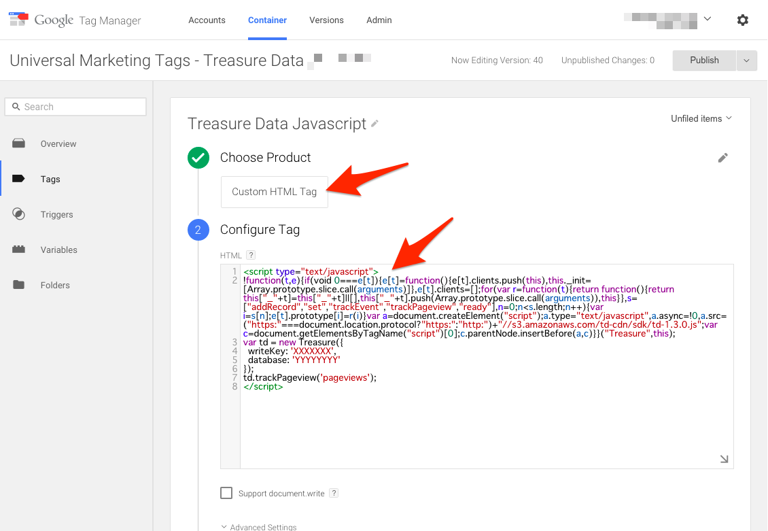This screenshot has height=531, width=768.
Task: Open the account user dropdown menu
Action: tap(707, 19)
